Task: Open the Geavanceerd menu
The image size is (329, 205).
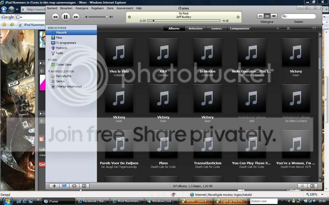Action: click(x=125, y=8)
